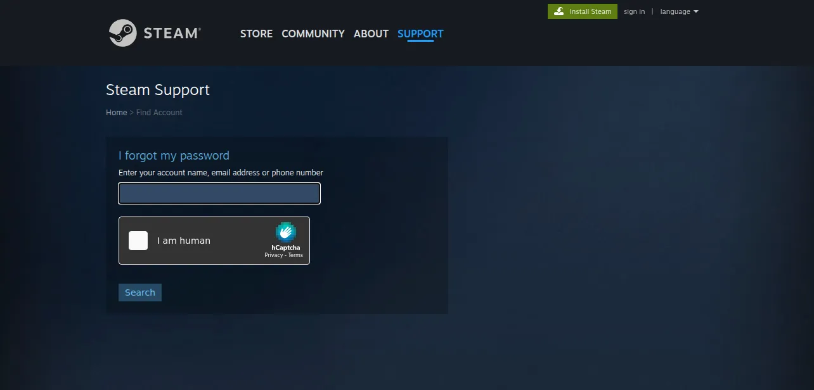Open the language dropdown
814x390 pixels.
tap(679, 11)
